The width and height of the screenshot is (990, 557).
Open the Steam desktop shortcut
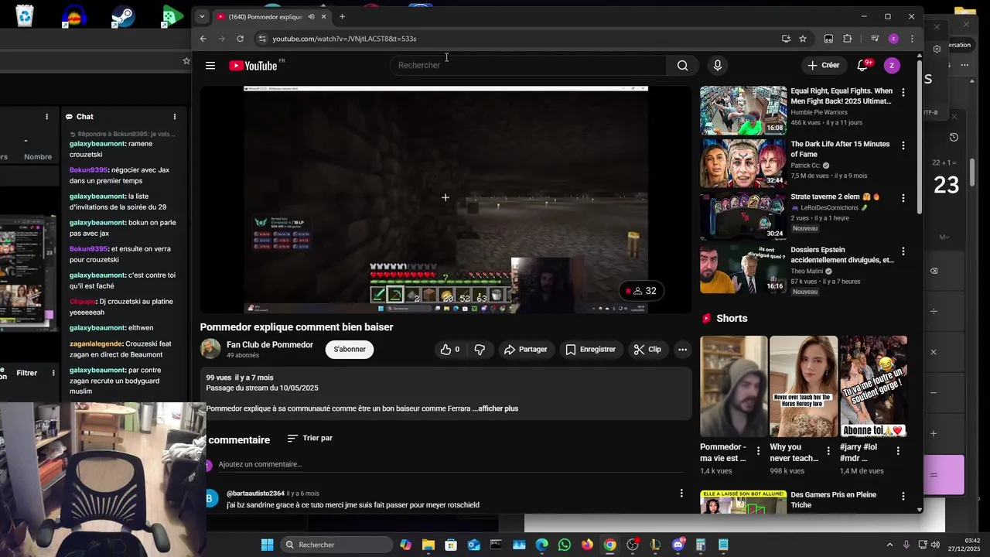tap(123, 15)
